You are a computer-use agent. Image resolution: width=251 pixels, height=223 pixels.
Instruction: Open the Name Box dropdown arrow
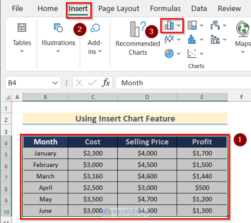point(55,83)
